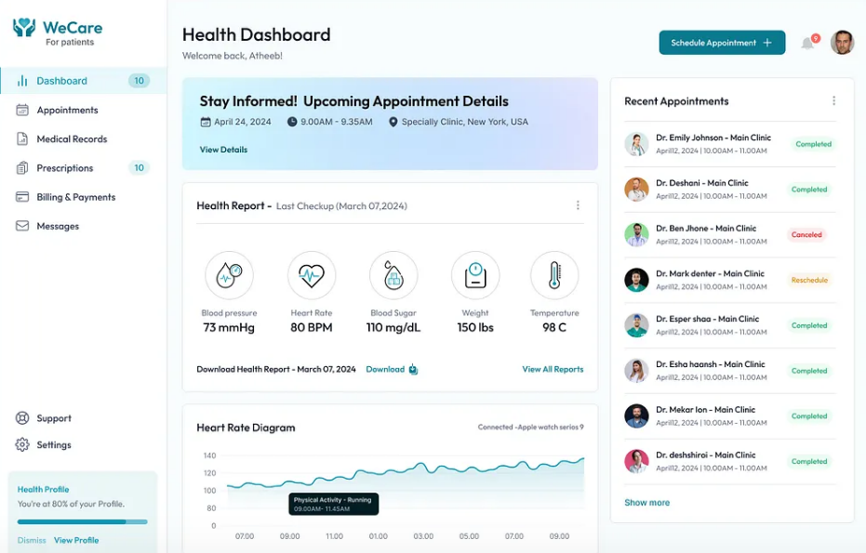This screenshot has width=866, height=553.
Task: Open View All Reports
Action: tap(553, 369)
